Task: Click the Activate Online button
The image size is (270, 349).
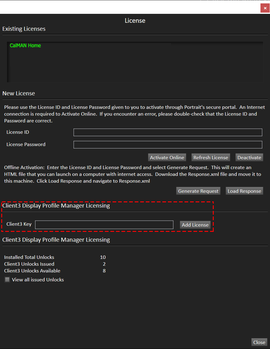Action: tap(167, 157)
